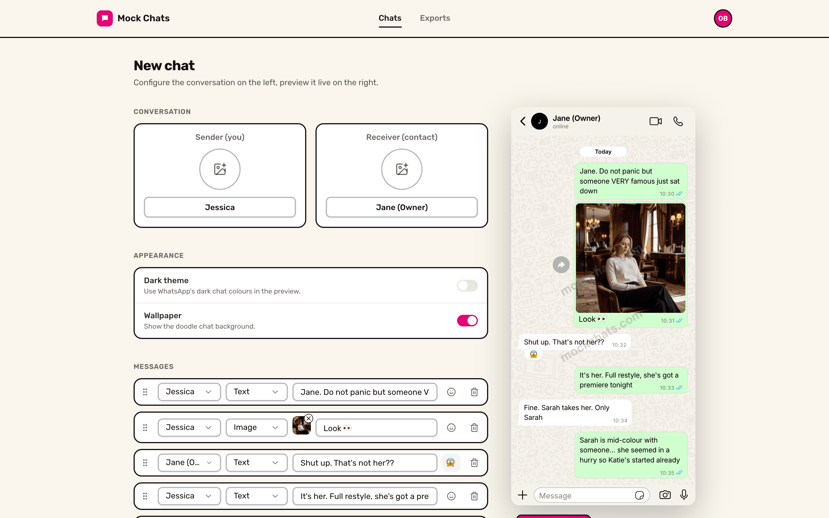The height and width of the screenshot is (518, 829).
Task: Delete the 'Jane. Do not panic' message row
Action: (x=474, y=392)
